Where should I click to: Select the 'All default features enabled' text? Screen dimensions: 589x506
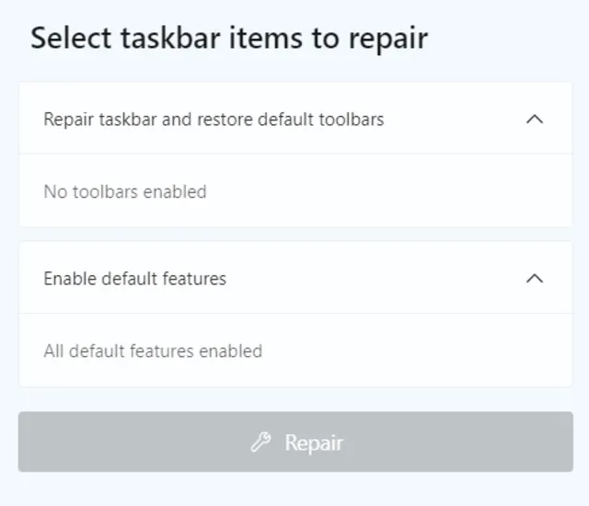click(153, 351)
